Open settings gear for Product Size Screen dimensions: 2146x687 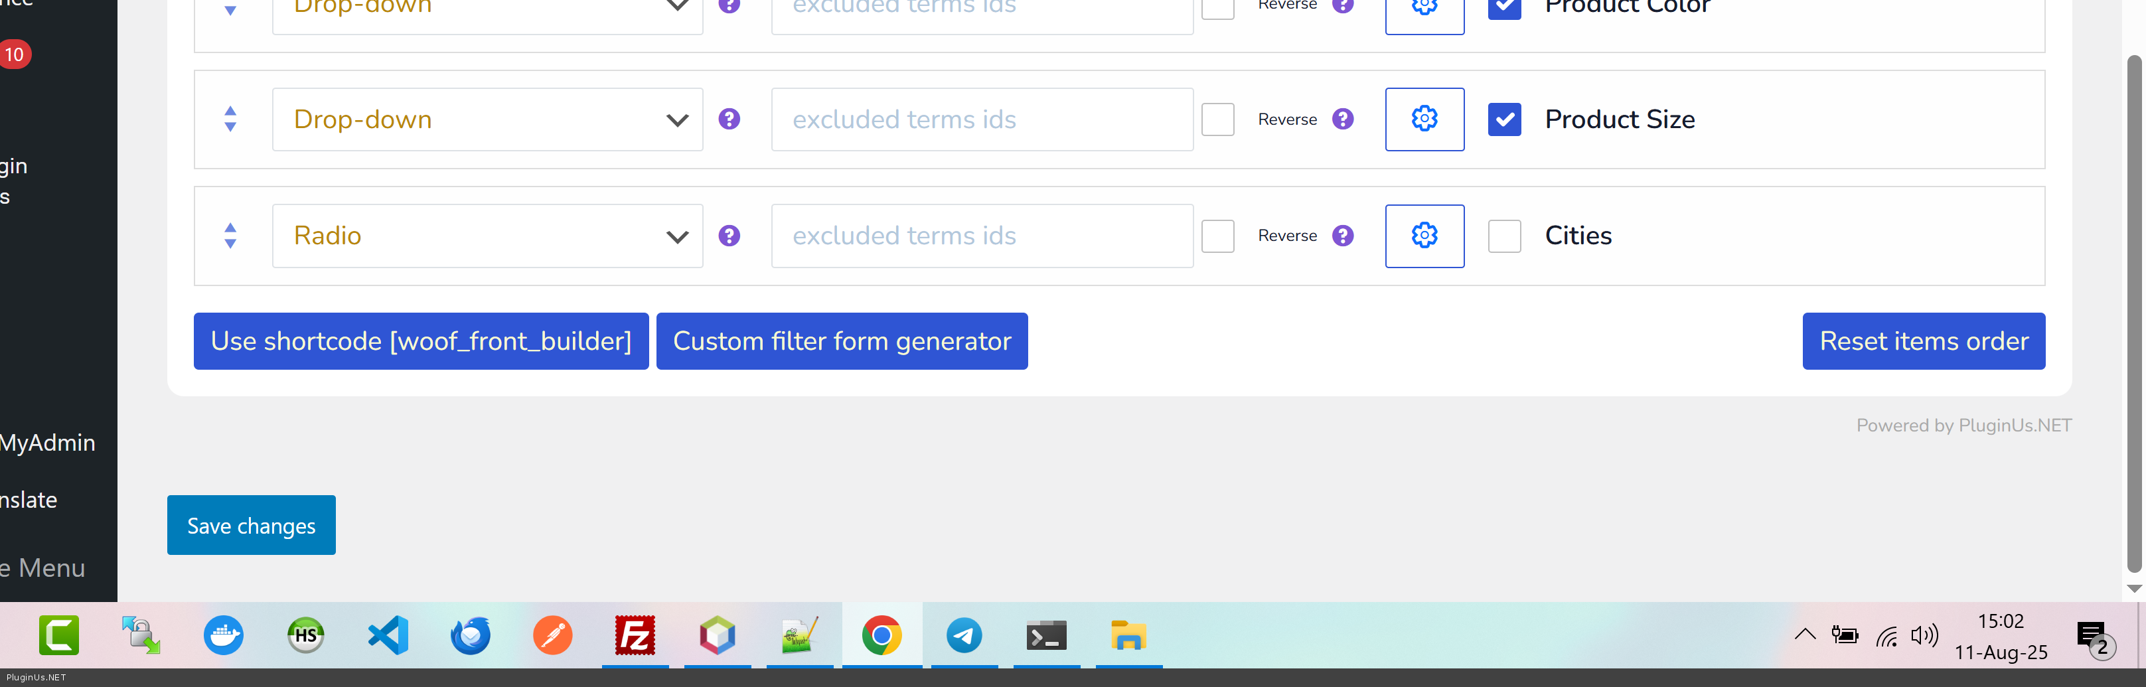coord(1424,119)
